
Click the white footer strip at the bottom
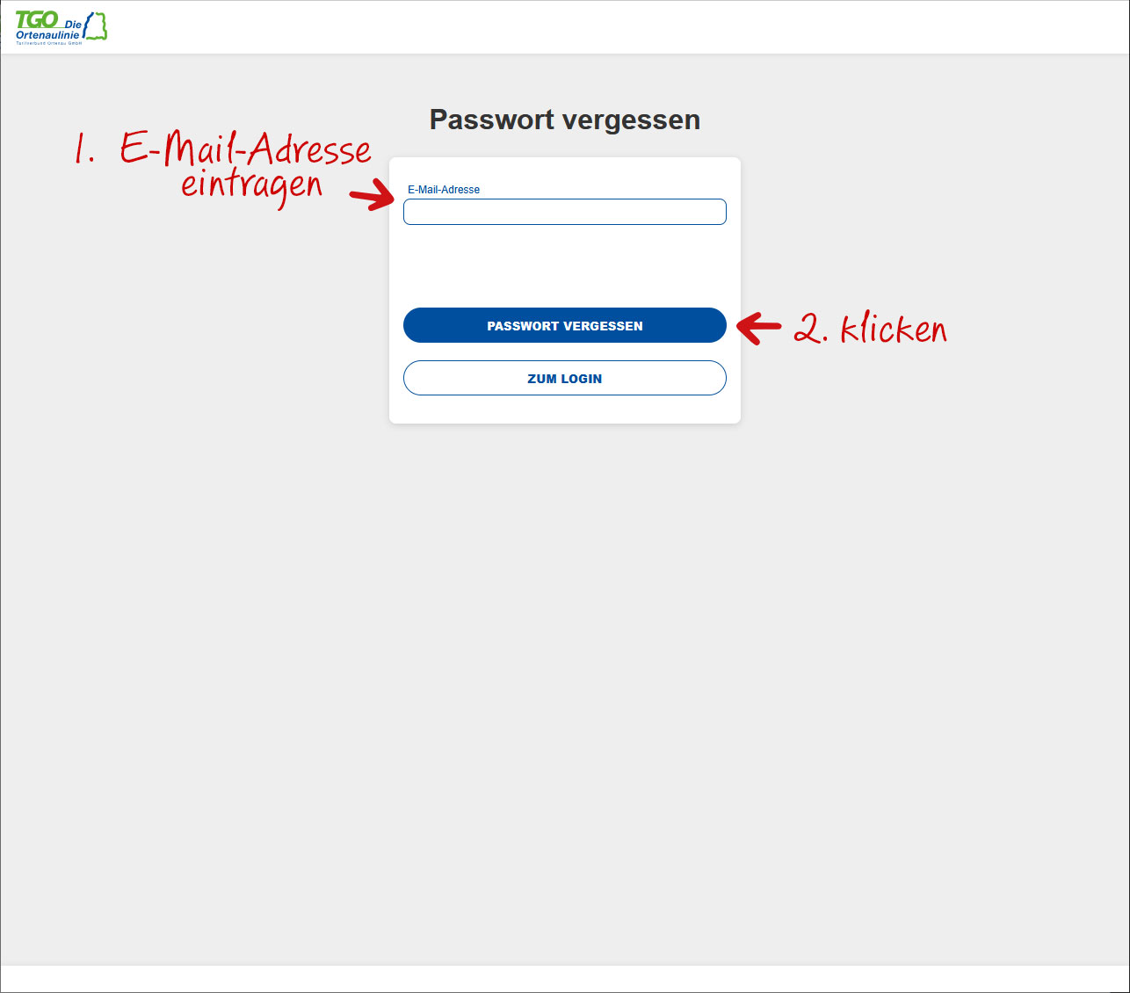click(x=565, y=979)
